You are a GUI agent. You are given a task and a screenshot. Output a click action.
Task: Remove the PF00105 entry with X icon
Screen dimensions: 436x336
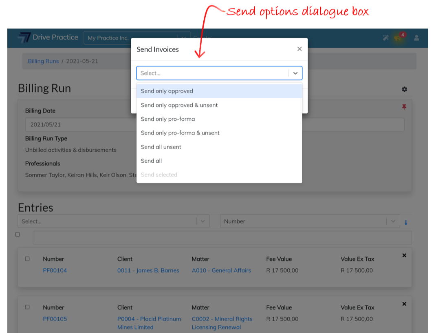click(x=404, y=304)
